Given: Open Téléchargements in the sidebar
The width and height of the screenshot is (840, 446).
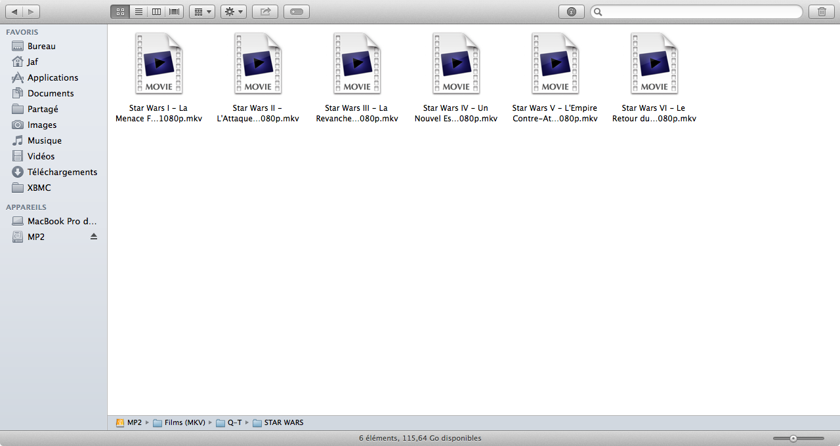Looking at the screenshot, I should (x=53, y=172).
